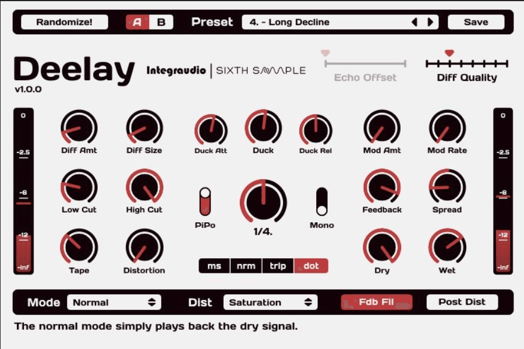
Task: Click the Randomize! button
Action: tap(65, 22)
